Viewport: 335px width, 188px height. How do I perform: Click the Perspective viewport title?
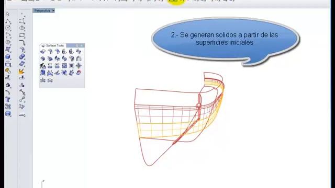(42, 10)
